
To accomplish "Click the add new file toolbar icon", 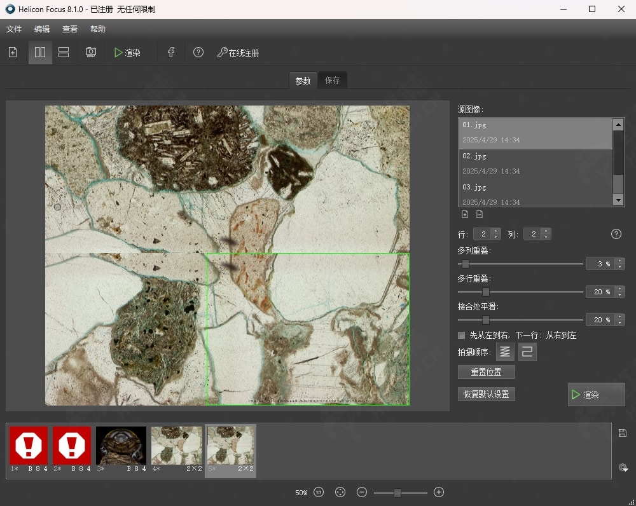I will coord(13,53).
